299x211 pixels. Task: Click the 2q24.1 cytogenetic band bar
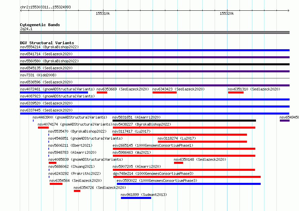(x=155, y=32)
